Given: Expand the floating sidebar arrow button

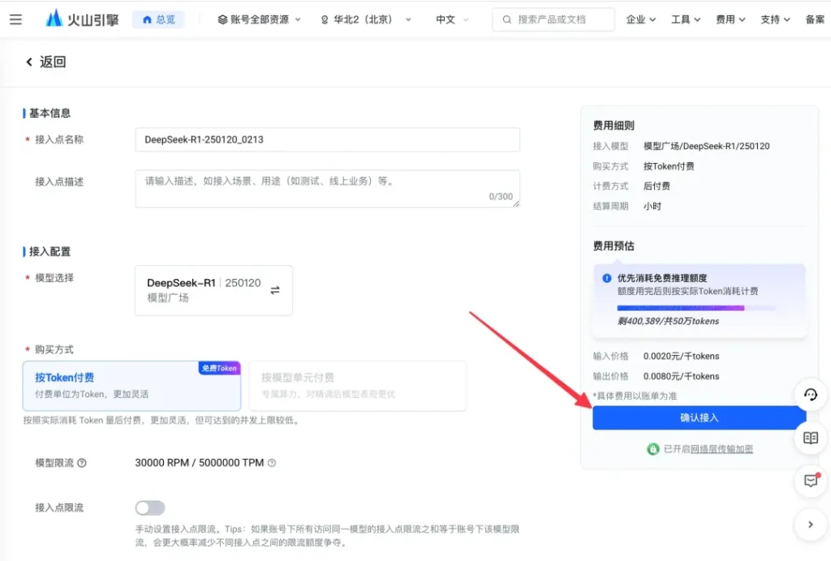Looking at the screenshot, I should coord(810,525).
